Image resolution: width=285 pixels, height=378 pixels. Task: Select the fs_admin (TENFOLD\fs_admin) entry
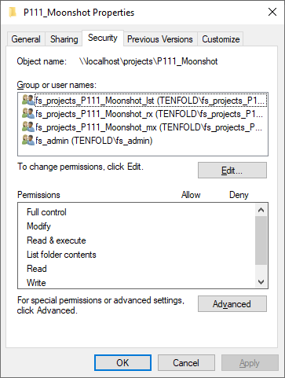point(143,141)
